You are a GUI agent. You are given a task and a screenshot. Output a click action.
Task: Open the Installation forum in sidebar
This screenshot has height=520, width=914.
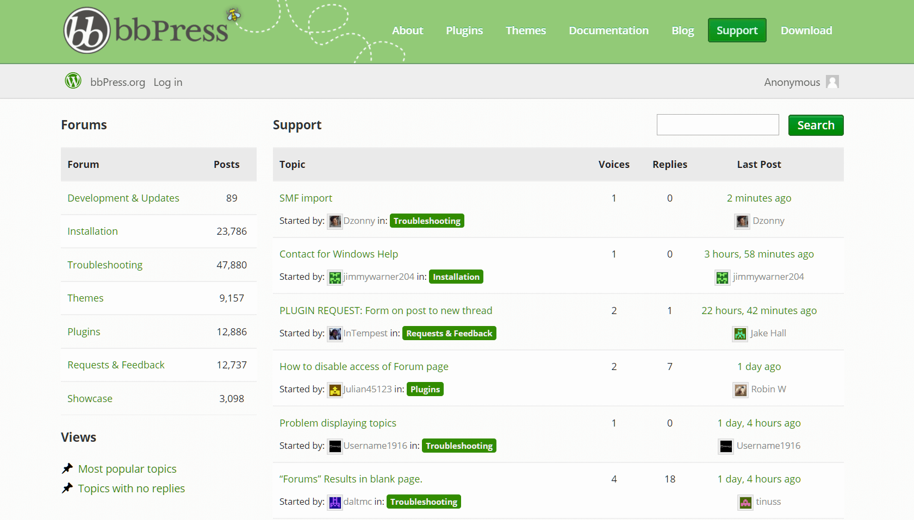92,231
